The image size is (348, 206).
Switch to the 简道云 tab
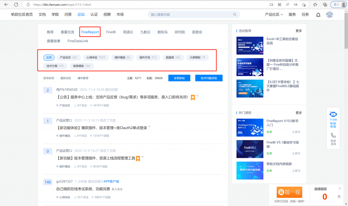coord(128,32)
